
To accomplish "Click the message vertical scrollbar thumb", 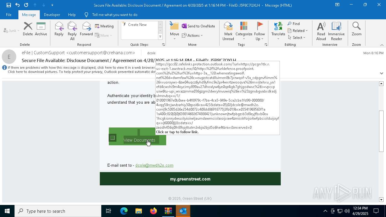I will [381, 131].
